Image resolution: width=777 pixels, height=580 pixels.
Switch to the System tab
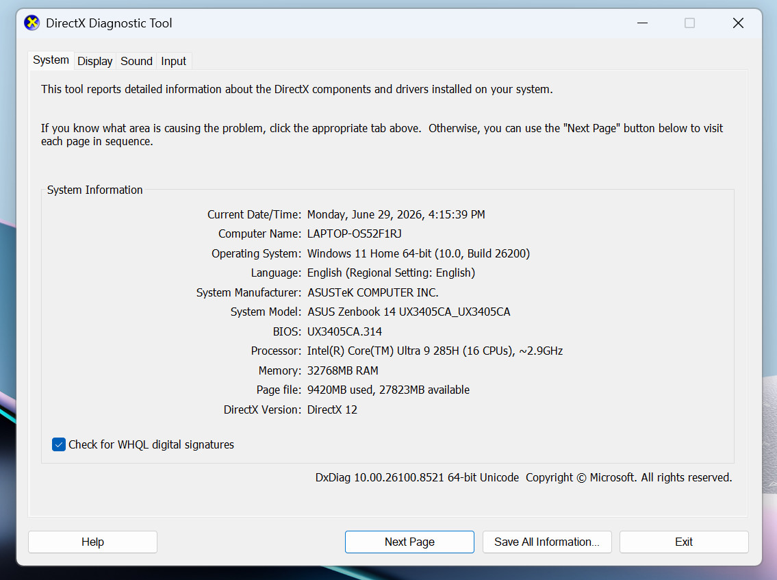[x=51, y=60]
